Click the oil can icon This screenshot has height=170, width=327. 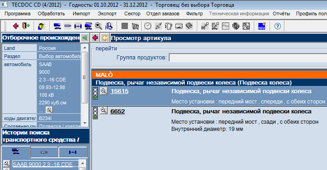169,26
